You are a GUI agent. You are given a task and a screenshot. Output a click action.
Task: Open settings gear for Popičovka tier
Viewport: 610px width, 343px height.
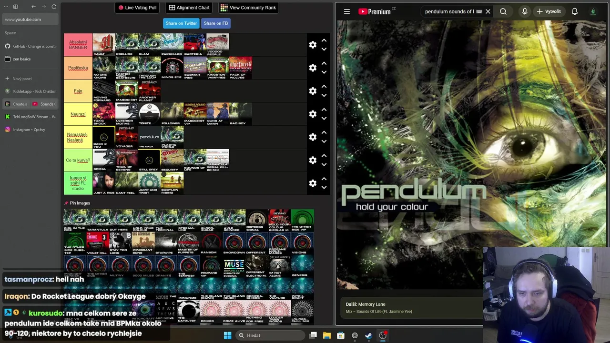click(x=313, y=68)
